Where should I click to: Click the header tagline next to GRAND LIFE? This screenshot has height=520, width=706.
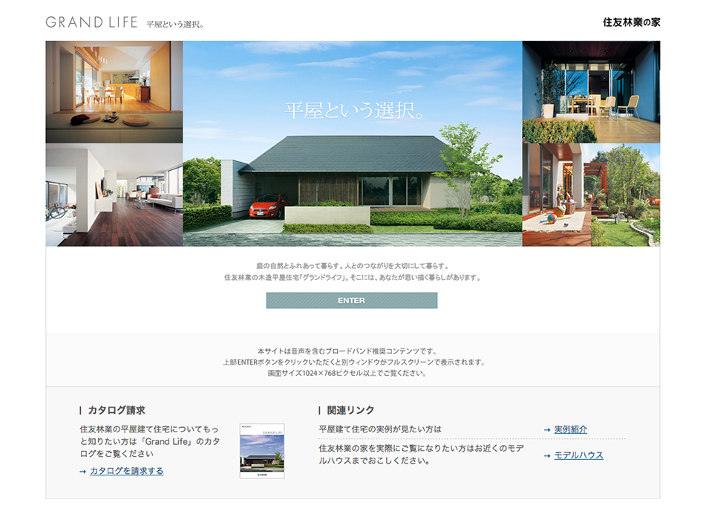(175, 25)
